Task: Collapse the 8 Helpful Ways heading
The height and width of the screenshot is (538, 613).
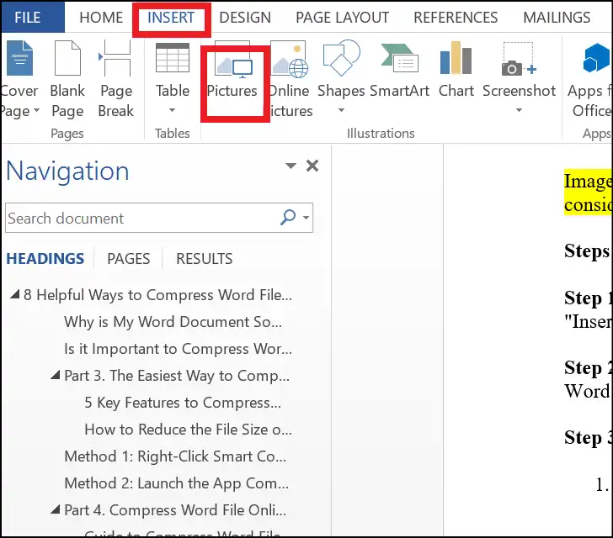Action: coord(15,294)
